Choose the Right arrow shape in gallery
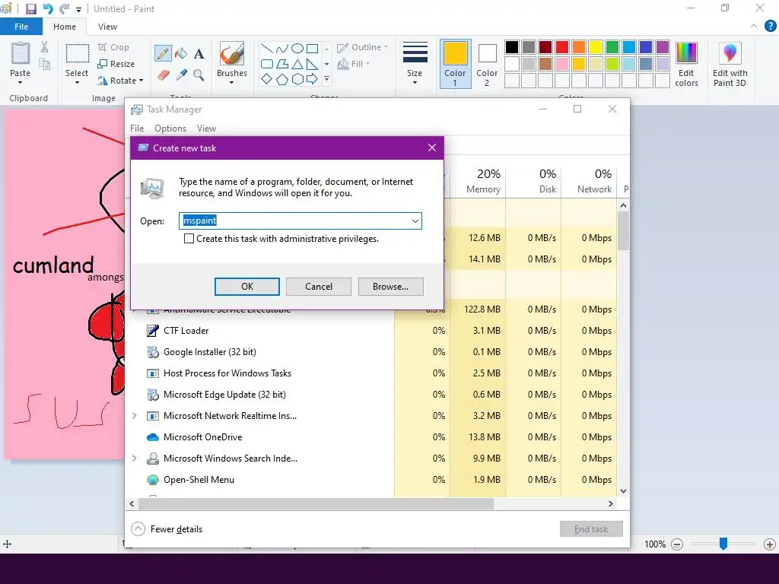The image size is (779, 584). pos(313,79)
